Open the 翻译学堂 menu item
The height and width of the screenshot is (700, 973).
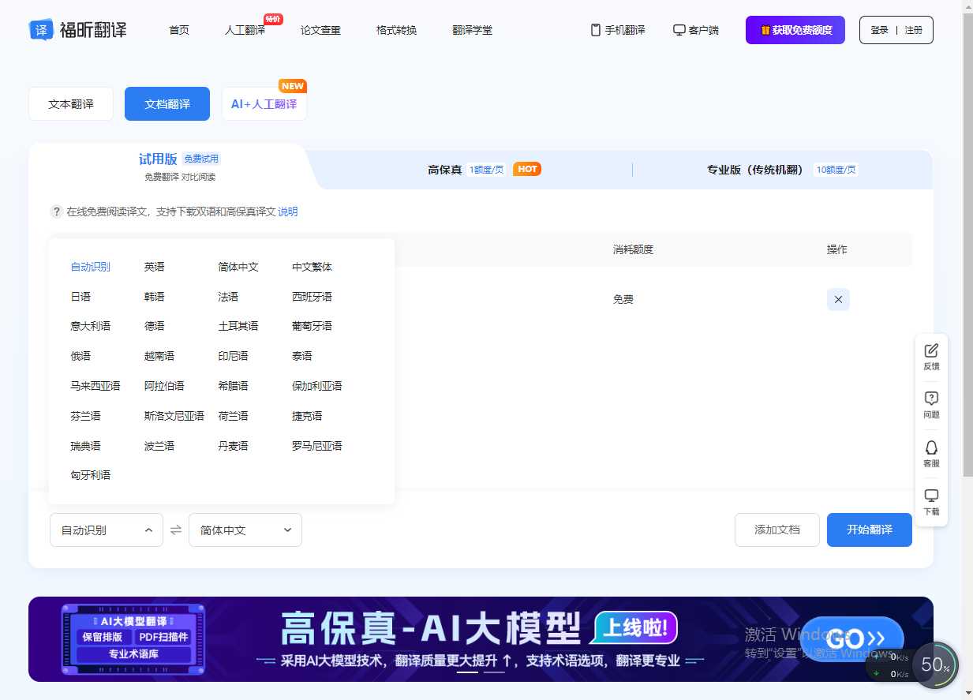(x=472, y=30)
